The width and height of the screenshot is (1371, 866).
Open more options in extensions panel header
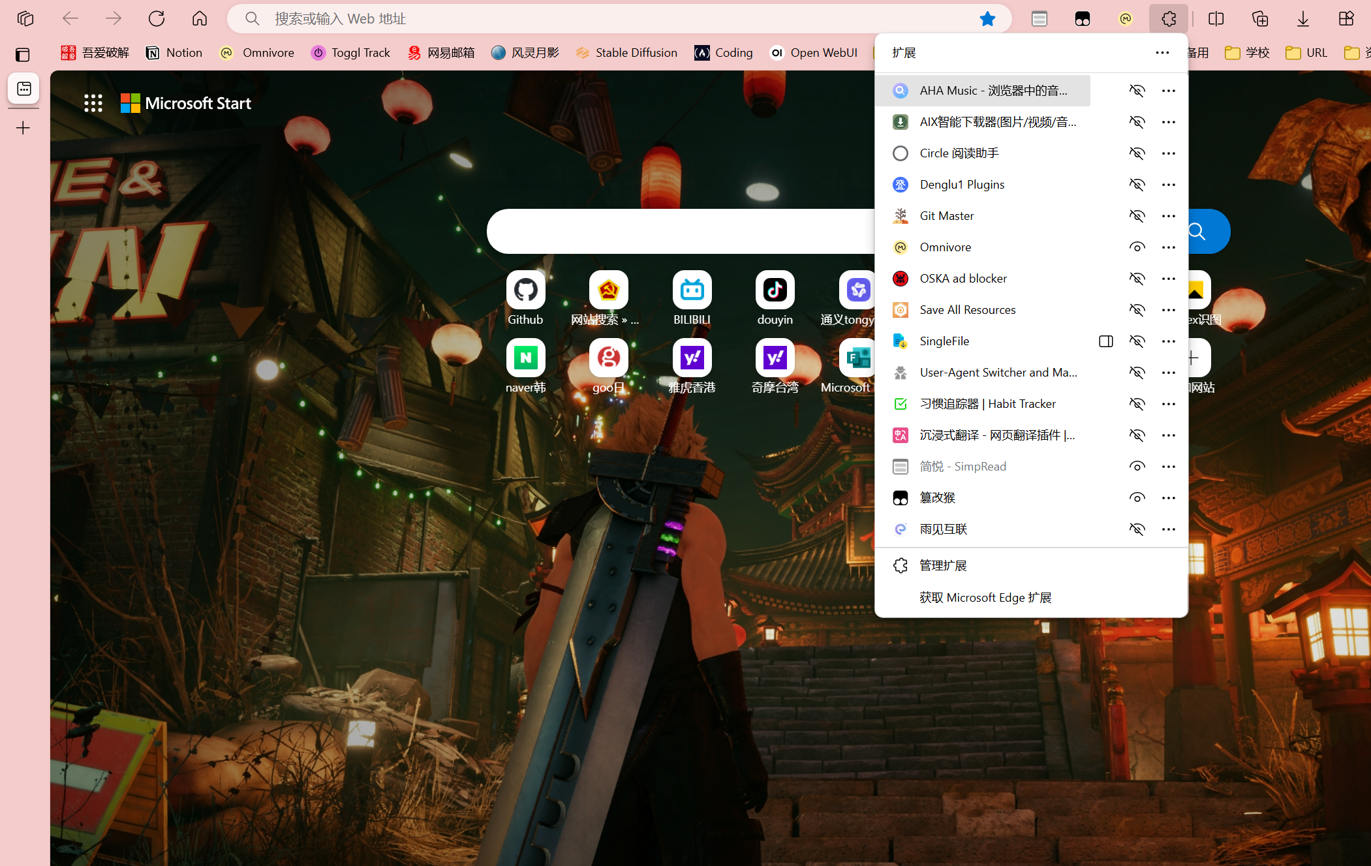(x=1162, y=53)
